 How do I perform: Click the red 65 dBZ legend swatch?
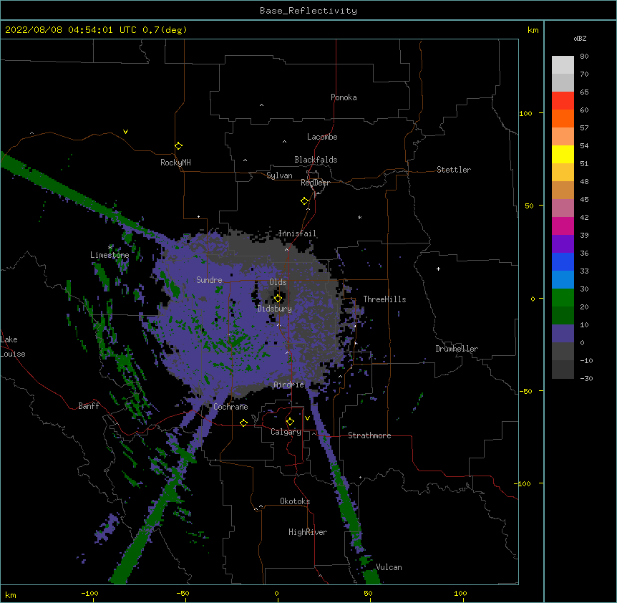point(563,101)
